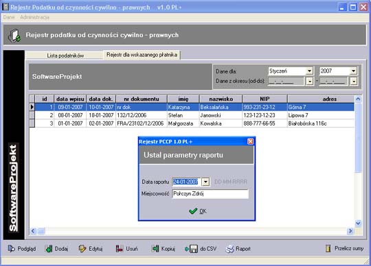Click the Beksalańska surname cell
The width and height of the screenshot is (371, 266).
[x=221, y=107]
